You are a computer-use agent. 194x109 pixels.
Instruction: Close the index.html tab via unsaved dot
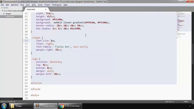pyautogui.click(x=46, y=9)
